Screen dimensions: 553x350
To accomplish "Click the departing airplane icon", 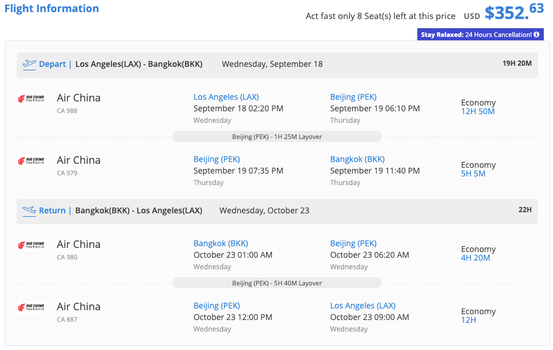I will pos(29,65).
